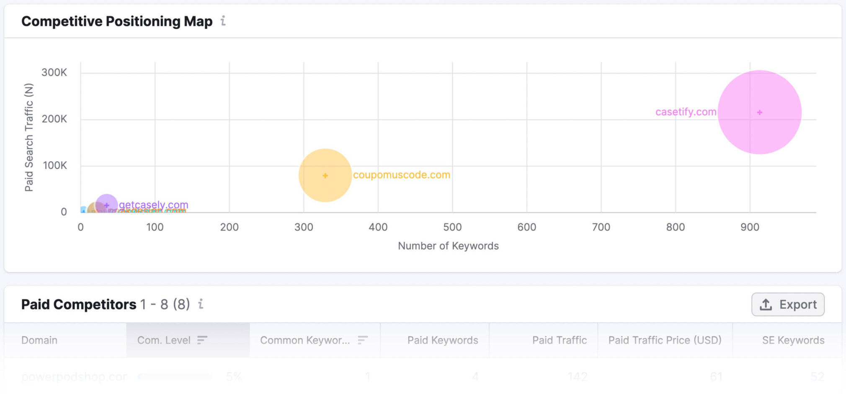Open Paid Competitors info icon
Screen dimensions: 846x394
point(201,304)
